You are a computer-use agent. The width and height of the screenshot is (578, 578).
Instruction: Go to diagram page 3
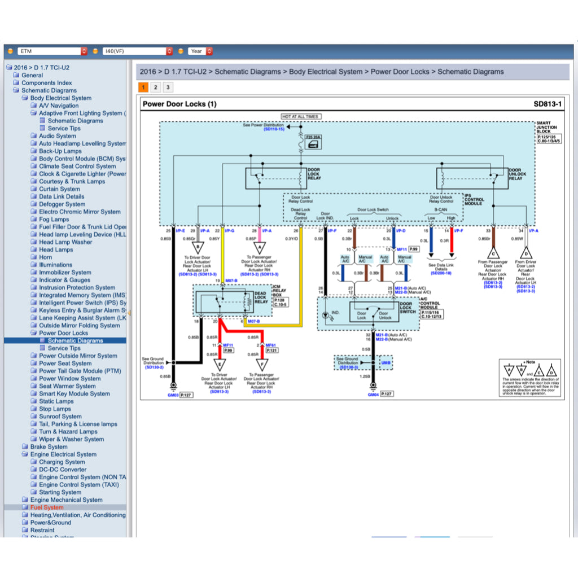[x=168, y=87]
